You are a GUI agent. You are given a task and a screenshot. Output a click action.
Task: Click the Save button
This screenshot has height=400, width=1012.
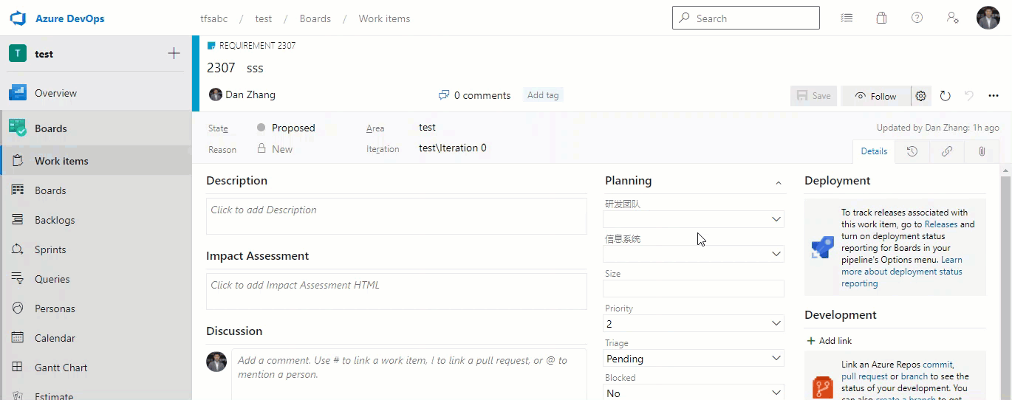pyautogui.click(x=813, y=96)
